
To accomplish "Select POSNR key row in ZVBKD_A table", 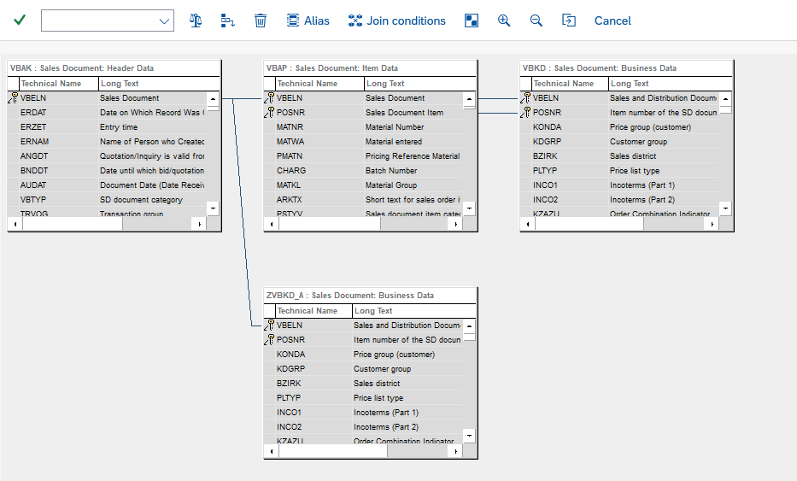I will click(x=363, y=340).
